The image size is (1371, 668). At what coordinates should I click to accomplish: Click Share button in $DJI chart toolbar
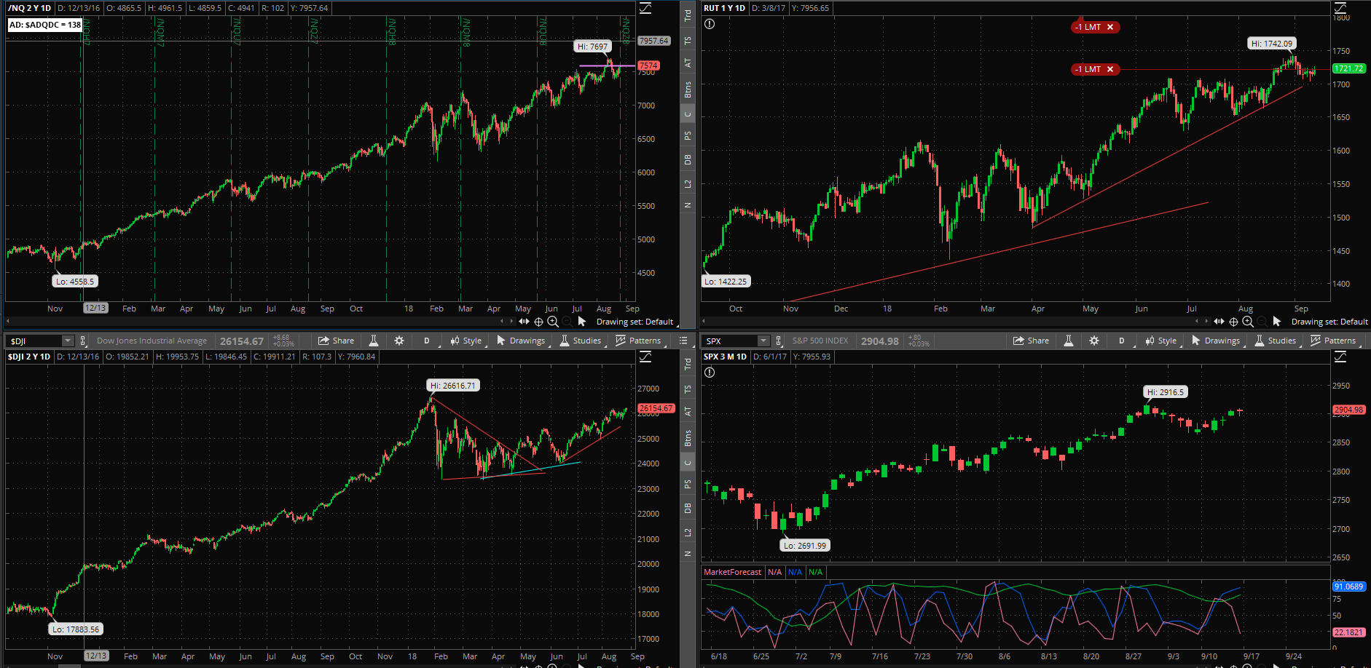336,341
